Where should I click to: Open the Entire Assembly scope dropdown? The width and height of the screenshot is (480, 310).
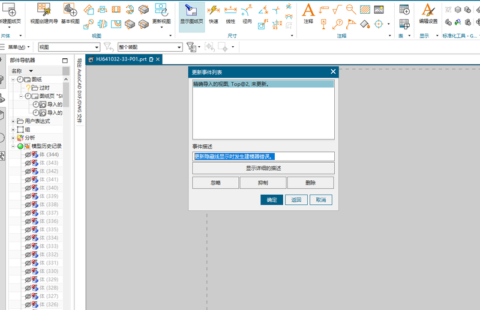pyautogui.click(x=150, y=47)
